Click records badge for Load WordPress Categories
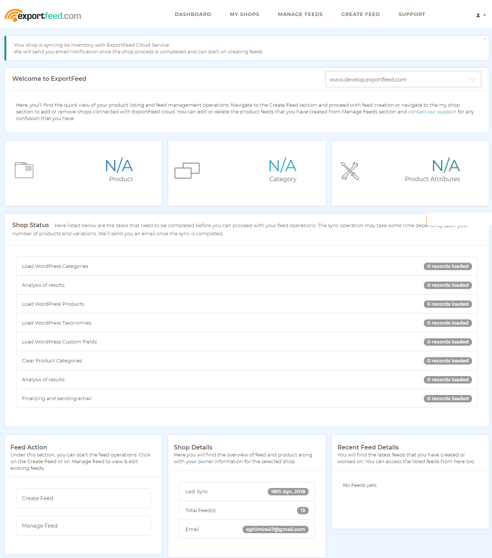492x558 pixels. (x=448, y=266)
